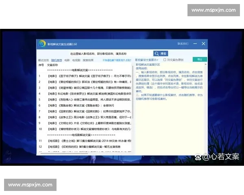Screen dimensions: 244x195
Task: Click the 电视剧解说文案 section separator row
Action: 81,135
